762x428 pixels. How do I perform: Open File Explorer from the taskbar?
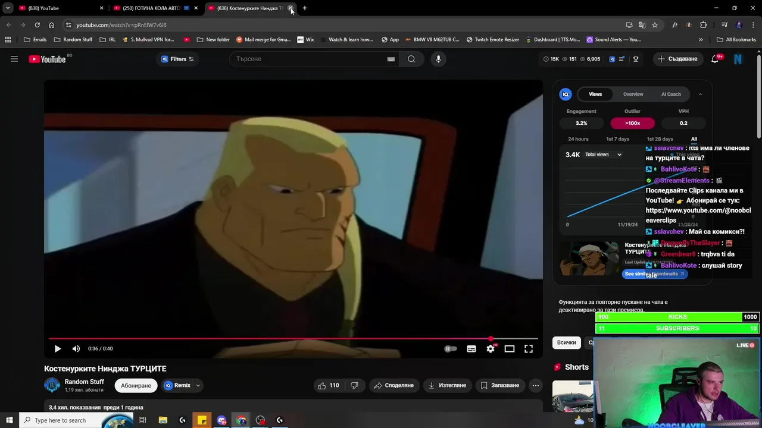(x=163, y=420)
